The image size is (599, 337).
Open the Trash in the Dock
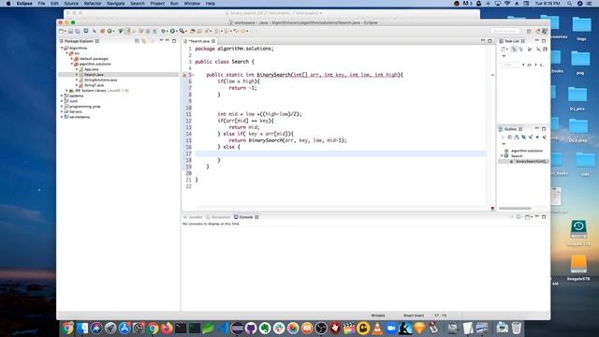[516, 329]
